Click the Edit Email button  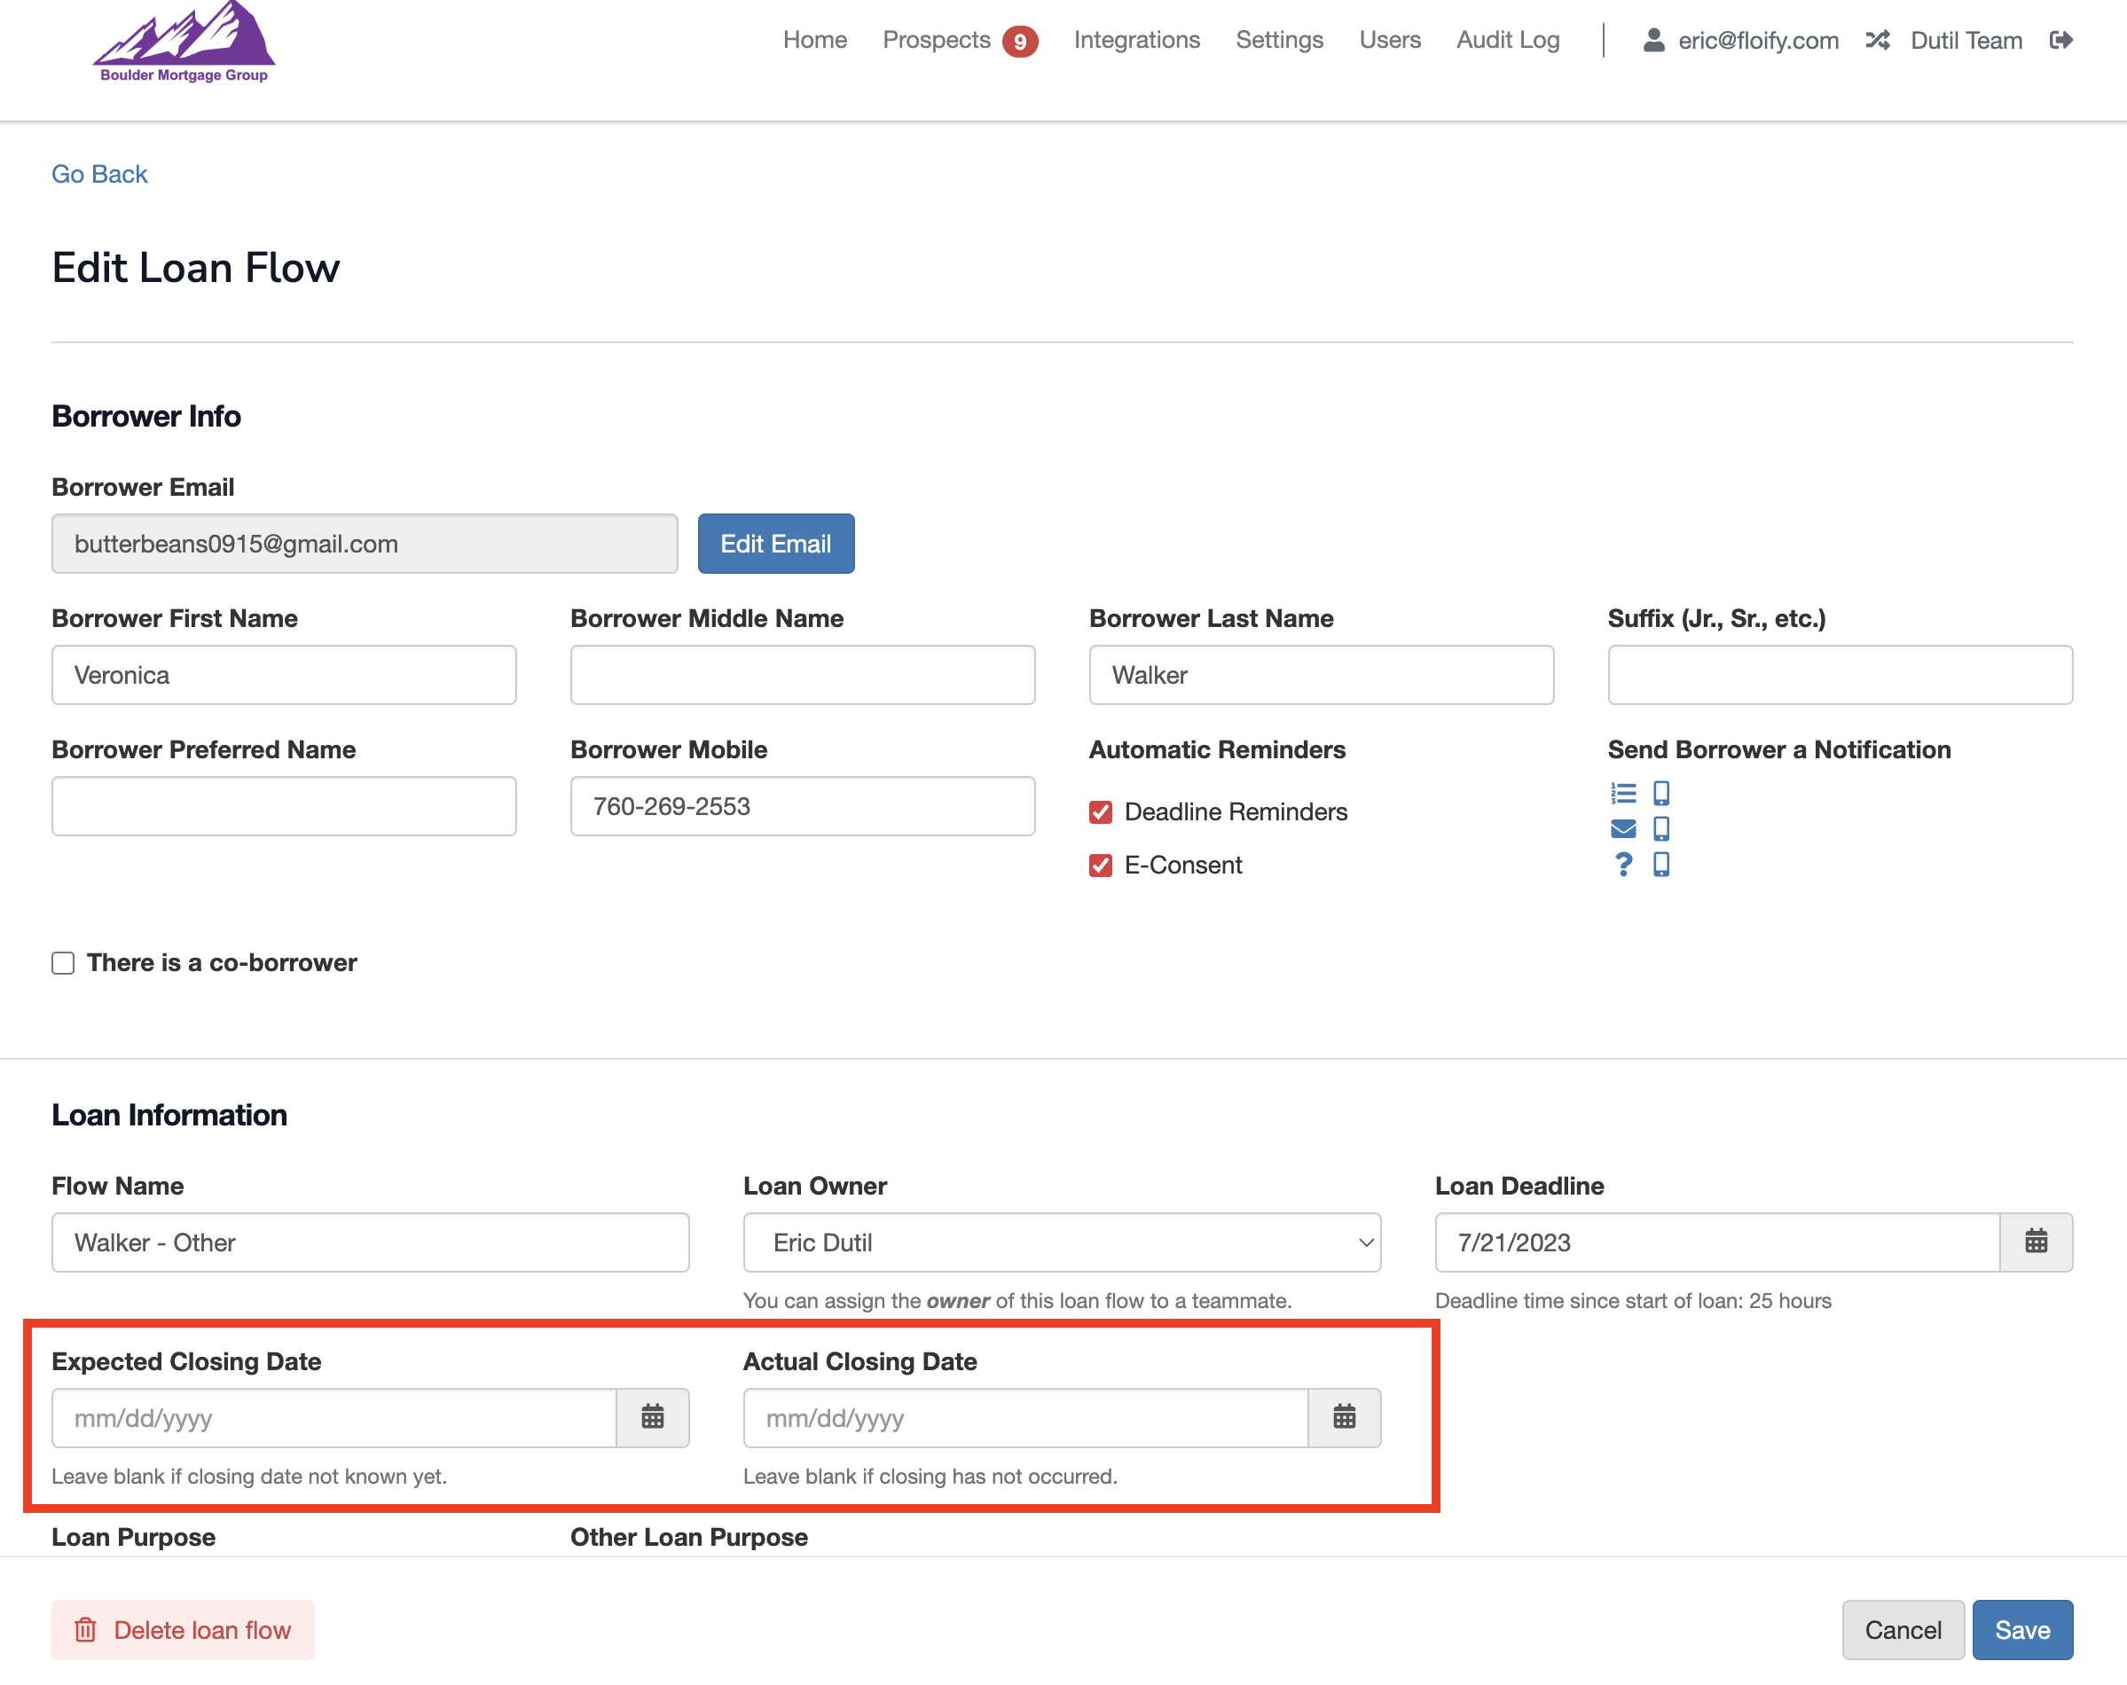[775, 544]
